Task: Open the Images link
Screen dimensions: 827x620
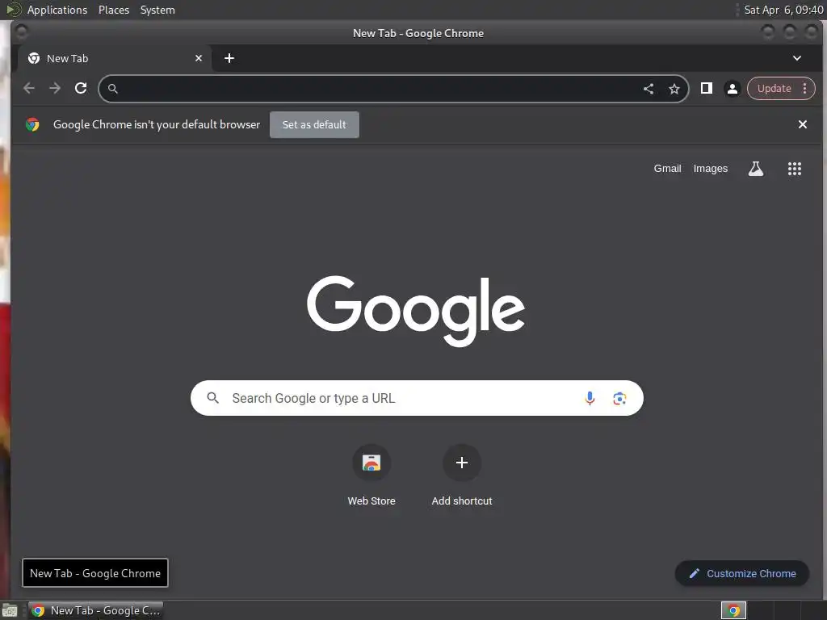Action: click(711, 169)
